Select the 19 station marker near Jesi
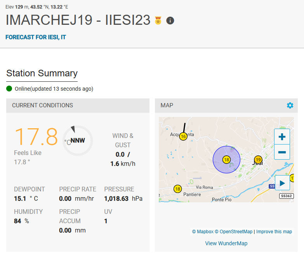This screenshot has width=304, height=253. [x=258, y=159]
